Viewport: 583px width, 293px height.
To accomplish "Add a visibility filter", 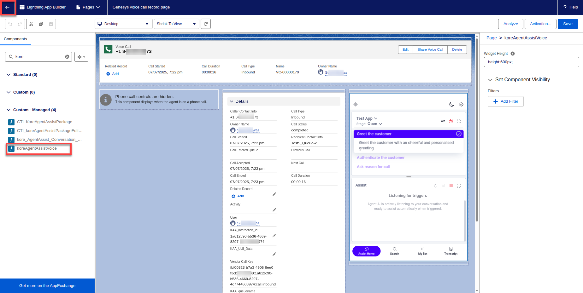I will pyautogui.click(x=505, y=101).
